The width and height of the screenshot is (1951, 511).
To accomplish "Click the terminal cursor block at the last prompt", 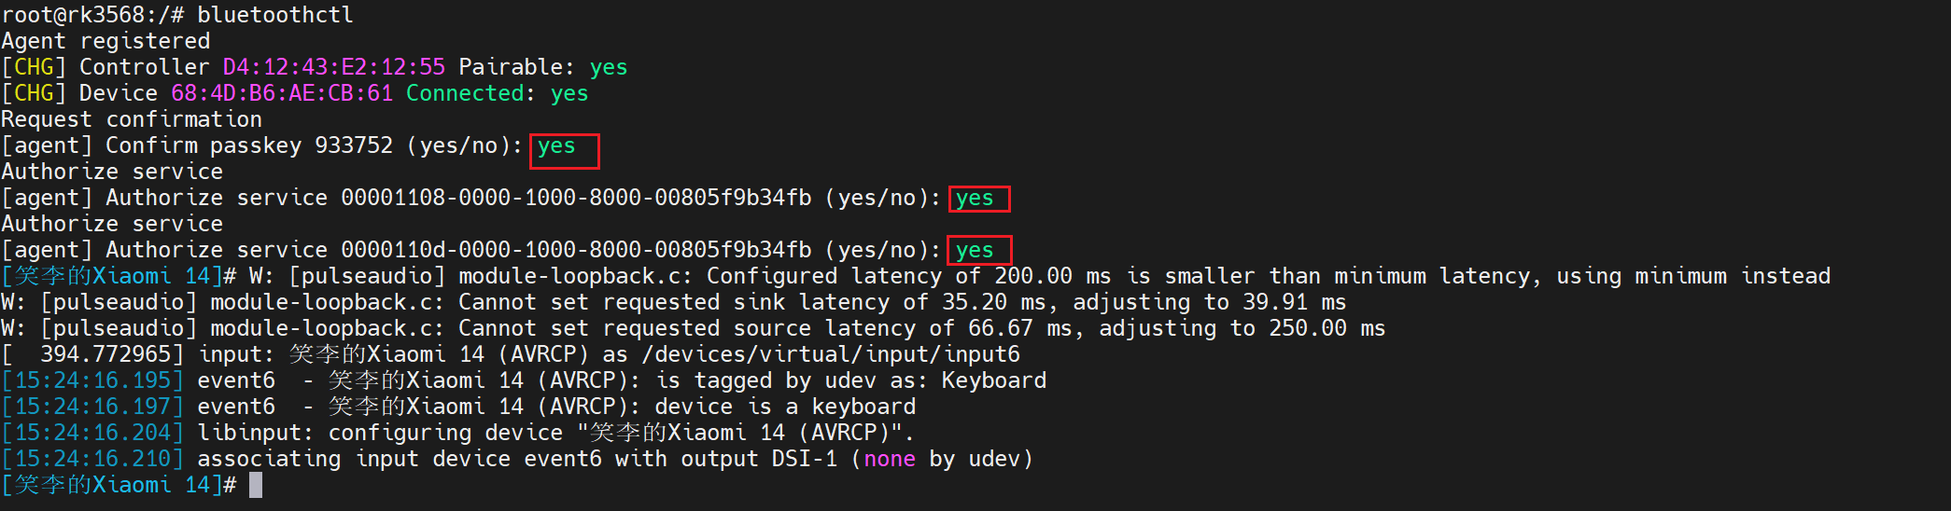I will (x=256, y=485).
